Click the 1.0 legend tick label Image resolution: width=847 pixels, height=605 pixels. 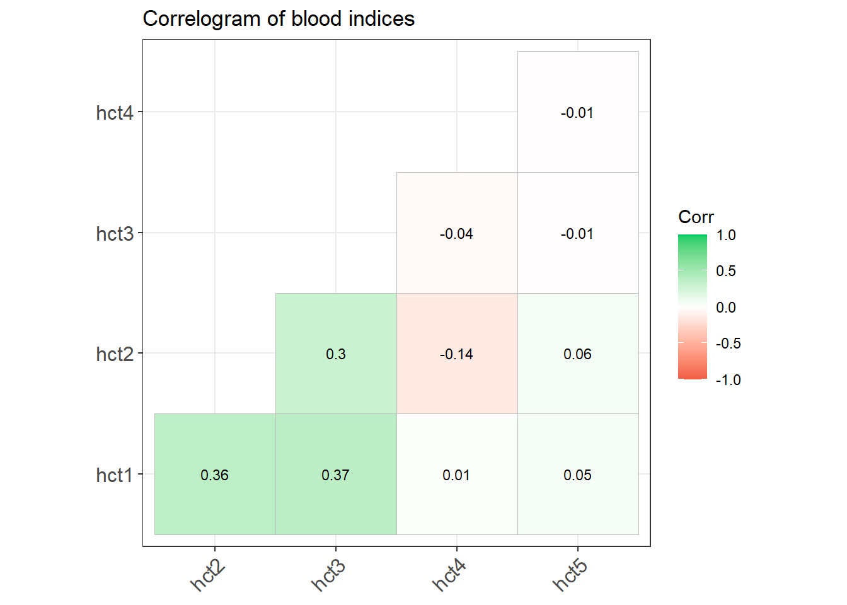(726, 235)
